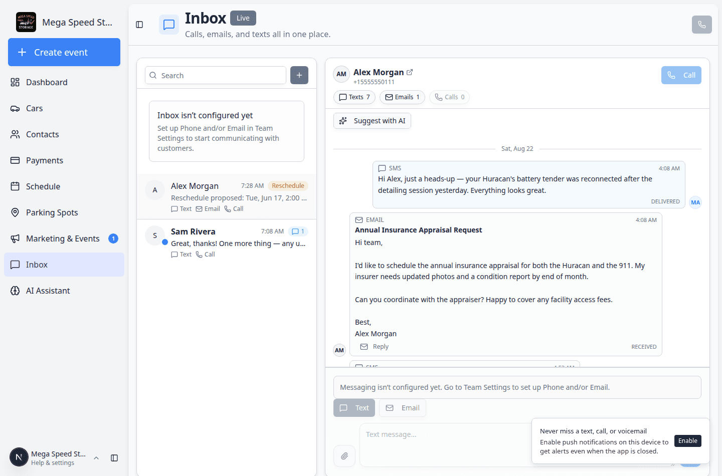Select Inbox in the sidebar

64,265
